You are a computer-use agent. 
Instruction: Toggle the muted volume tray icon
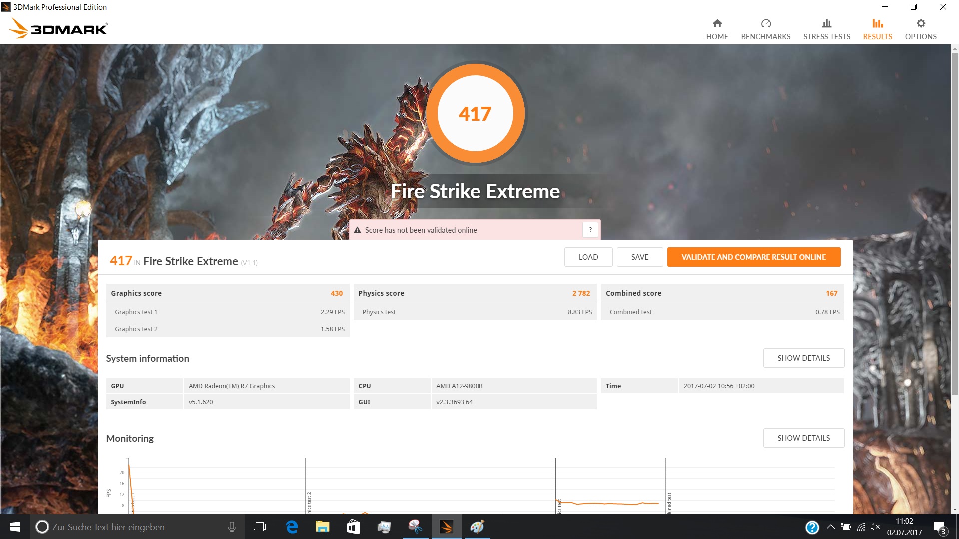[x=875, y=527]
